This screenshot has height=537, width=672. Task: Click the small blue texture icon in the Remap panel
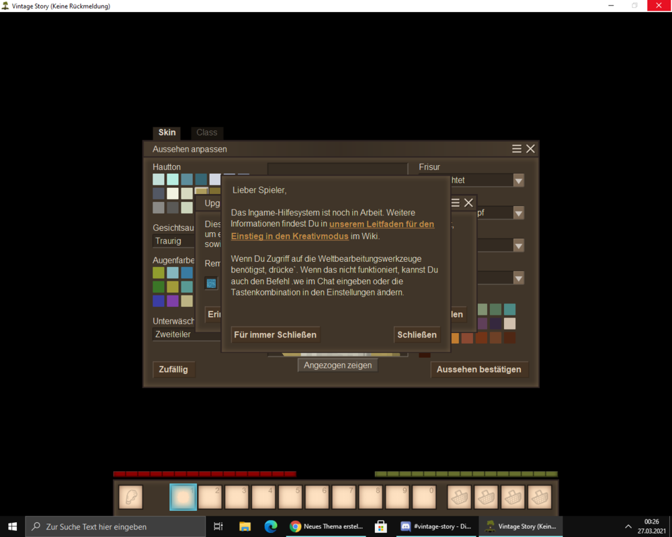point(212,283)
